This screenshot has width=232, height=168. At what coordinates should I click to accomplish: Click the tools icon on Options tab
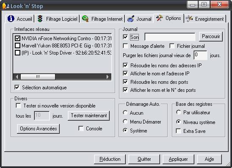159,18
